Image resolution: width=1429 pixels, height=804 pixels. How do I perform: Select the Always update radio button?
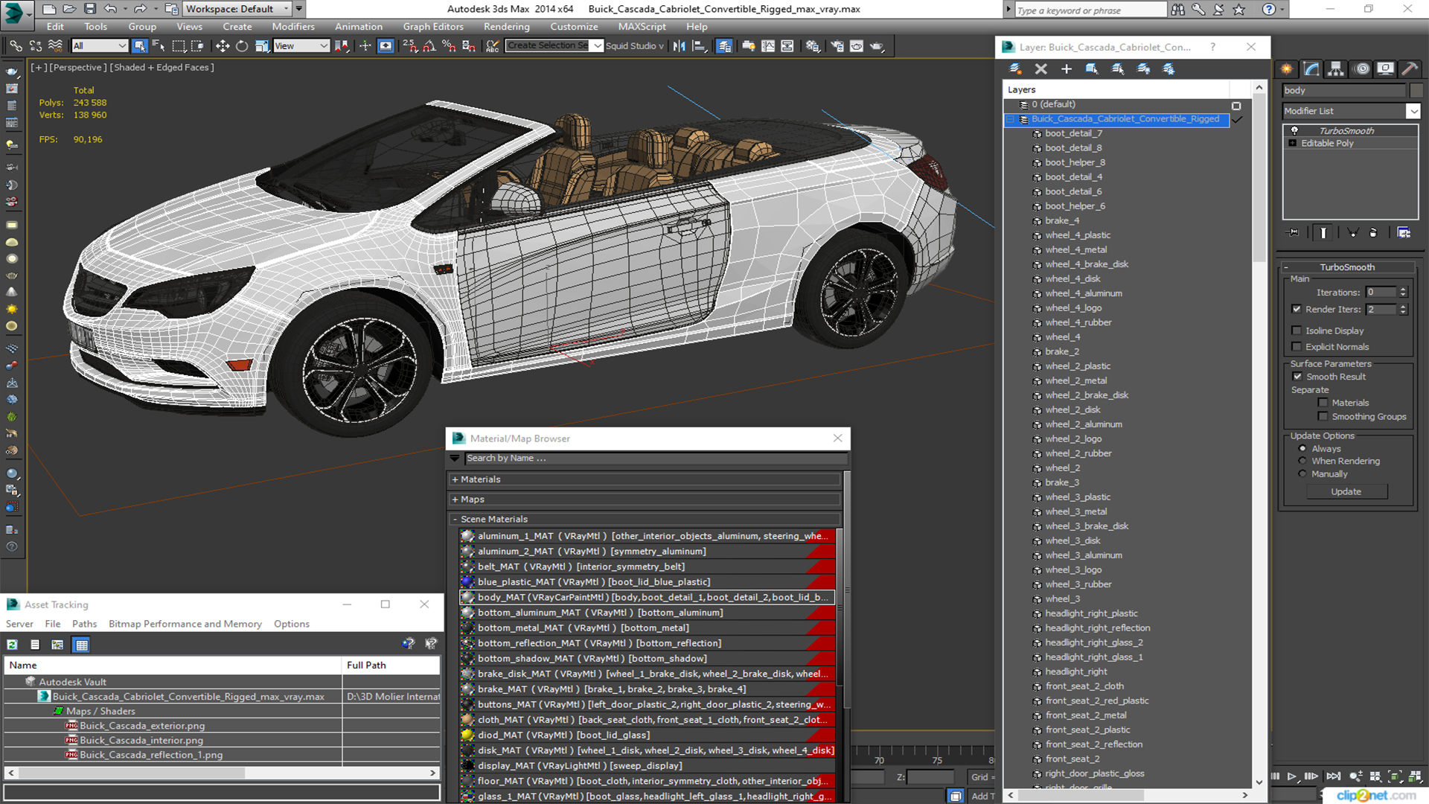pyautogui.click(x=1302, y=449)
